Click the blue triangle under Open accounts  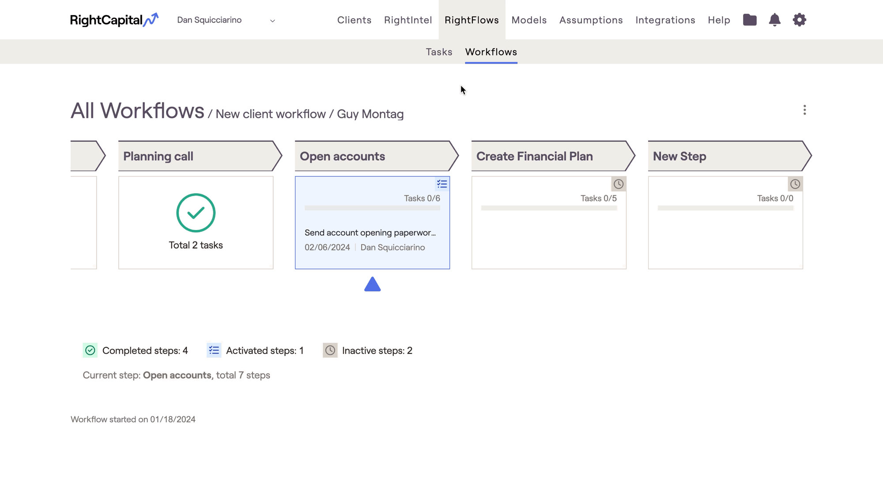[372, 284]
